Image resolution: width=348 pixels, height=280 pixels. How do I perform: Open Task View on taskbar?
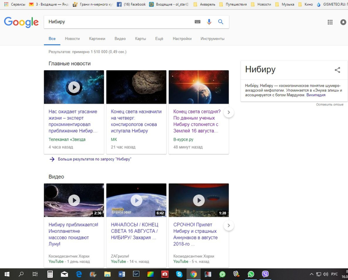pos(35,274)
